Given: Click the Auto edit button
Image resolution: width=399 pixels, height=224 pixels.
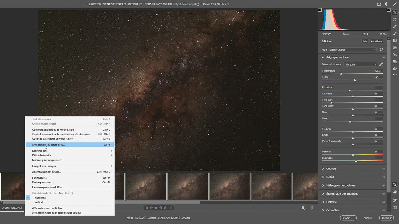Looking at the screenshot, I should click(x=365, y=41).
